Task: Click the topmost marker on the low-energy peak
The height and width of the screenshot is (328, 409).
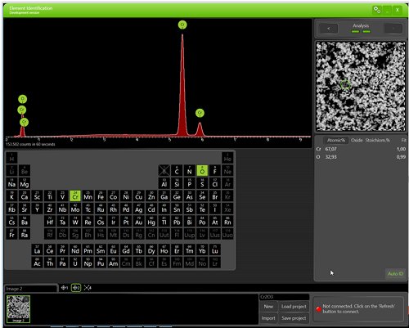Action: [23, 99]
